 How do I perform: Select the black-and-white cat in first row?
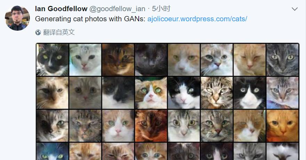(52, 60)
